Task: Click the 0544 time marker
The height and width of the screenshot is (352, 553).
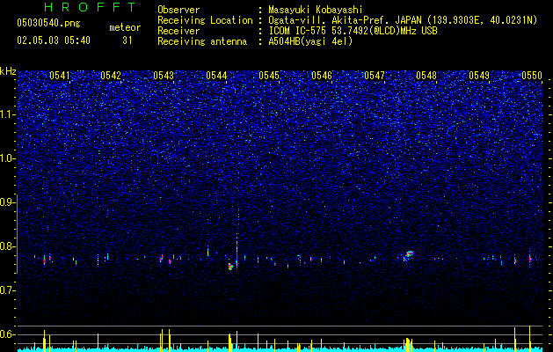Action: click(216, 76)
